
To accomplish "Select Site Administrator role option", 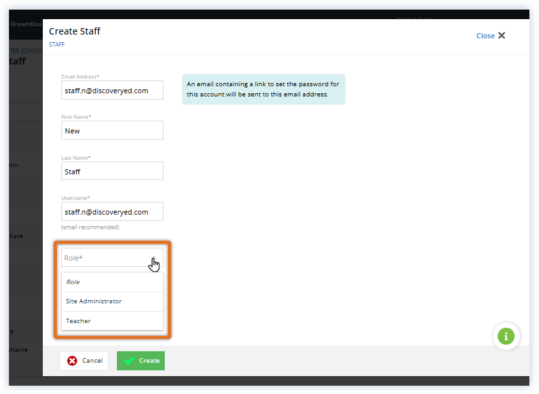I will point(112,301).
